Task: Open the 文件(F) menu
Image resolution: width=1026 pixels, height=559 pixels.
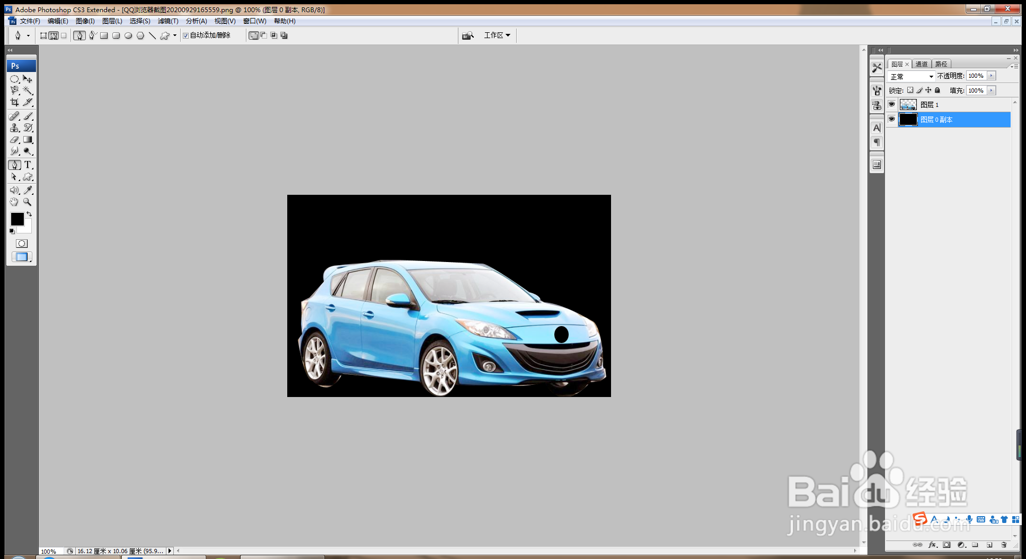Action: (x=30, y=21)
